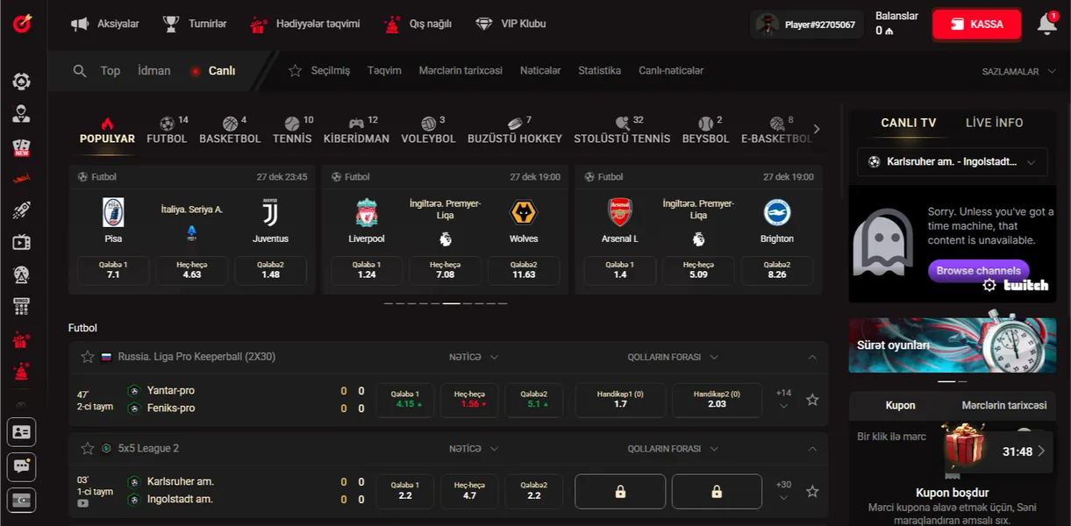Click Browse channels on Twitch panel
Screen dimensions: 1071x526
[978, 271]
